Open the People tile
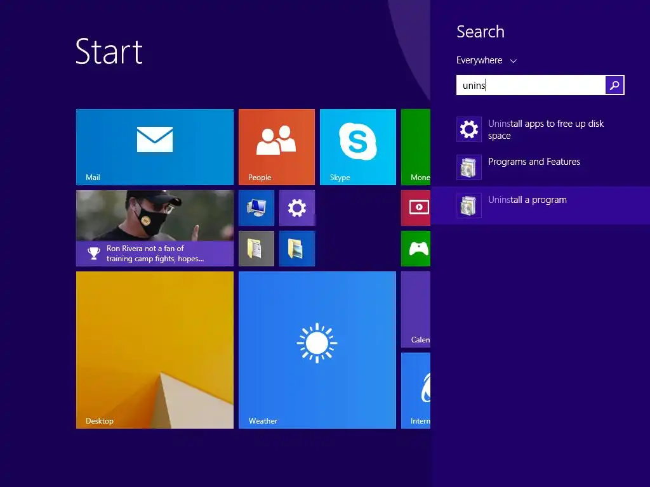Image resolution: width=650 pixels, height=487 pixels. (x=277, y=147)
